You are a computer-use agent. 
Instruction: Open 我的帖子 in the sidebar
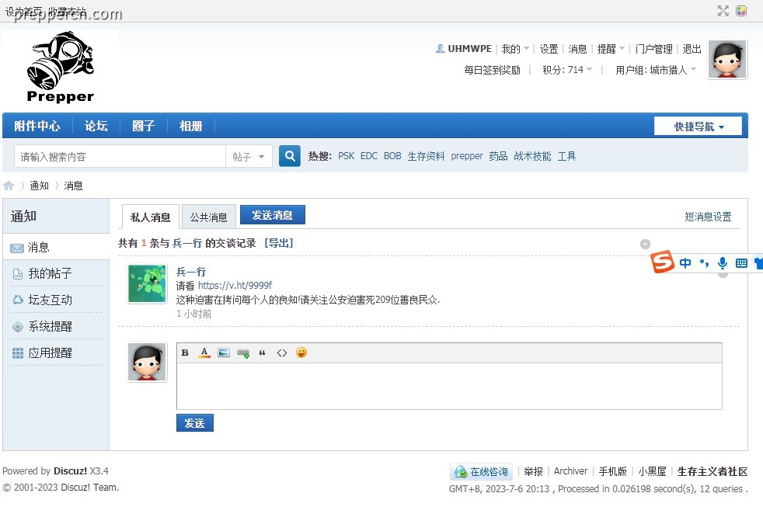50,273
